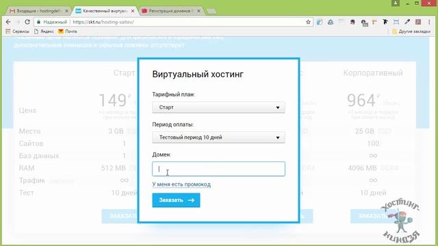
Task: Open a new tab button
Action: pos(211,11)
